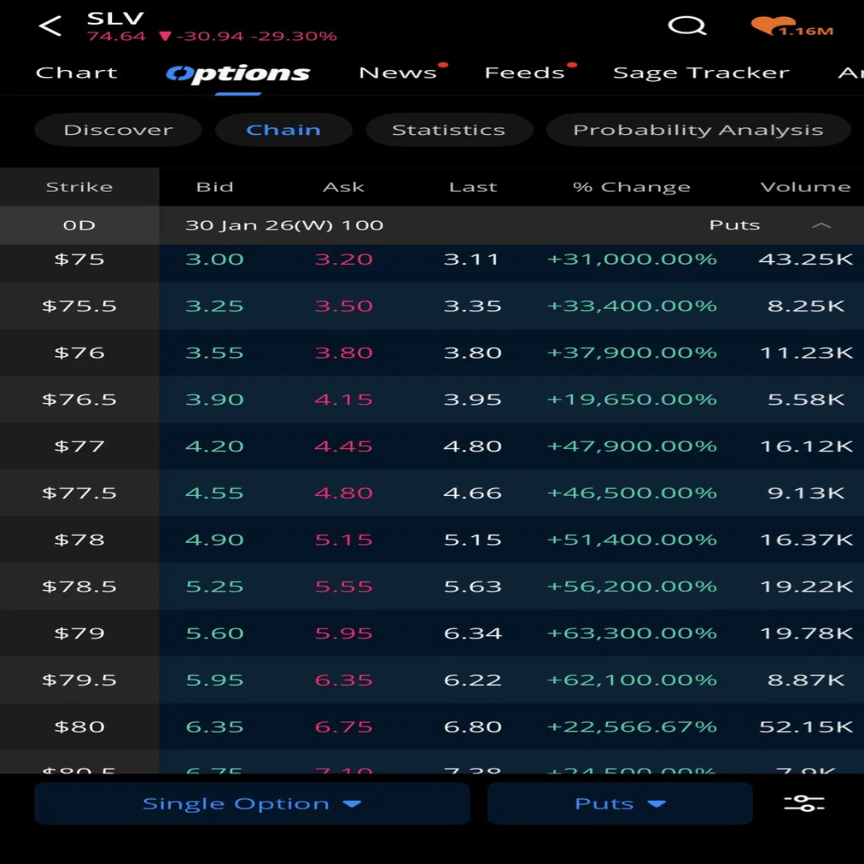Viewport: 864px width, 864px height.
Task: Click the Volume column header
Action: point(805,187)
